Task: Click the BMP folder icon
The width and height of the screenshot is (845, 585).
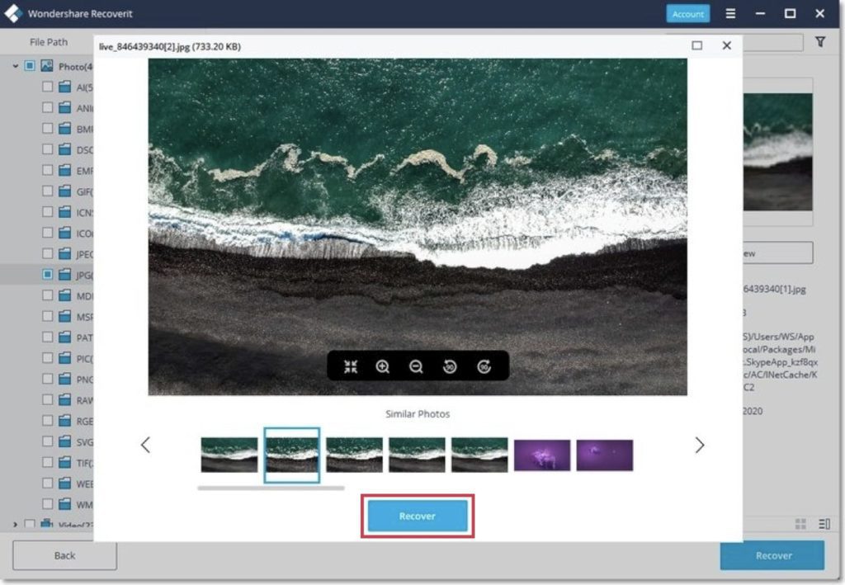Action: pos(64,129)
